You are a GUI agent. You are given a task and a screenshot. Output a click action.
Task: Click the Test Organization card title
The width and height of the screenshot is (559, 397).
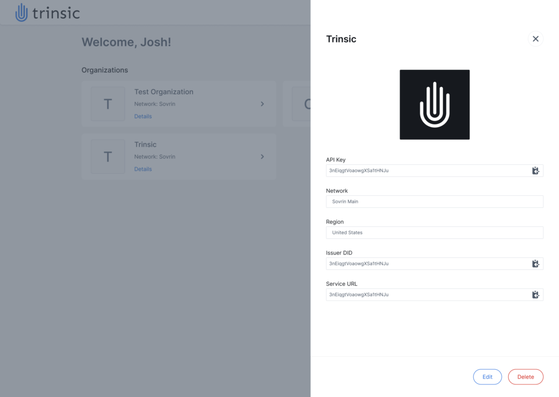coord(164,92)
